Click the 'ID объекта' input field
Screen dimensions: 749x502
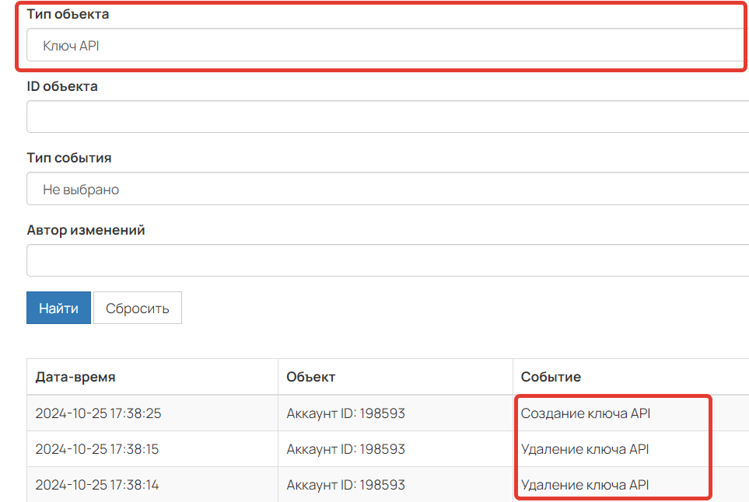tap(387, 117)
